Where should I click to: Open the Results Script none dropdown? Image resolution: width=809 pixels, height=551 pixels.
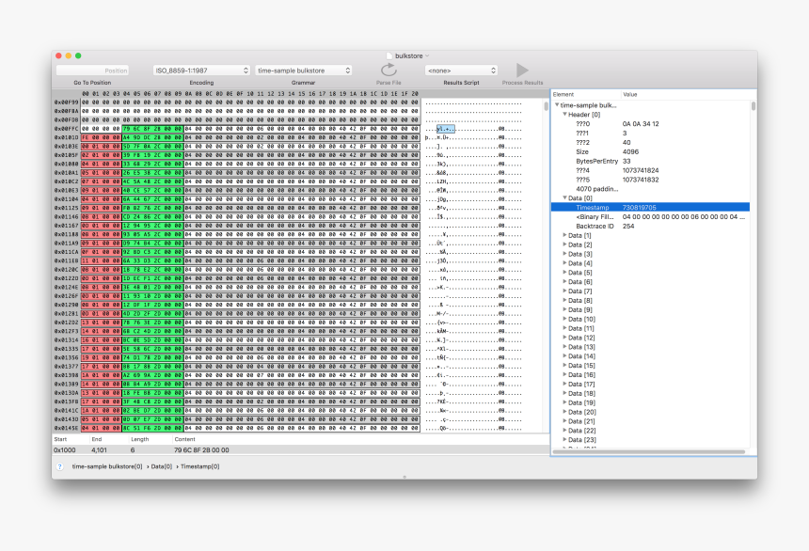click(461, 71)
